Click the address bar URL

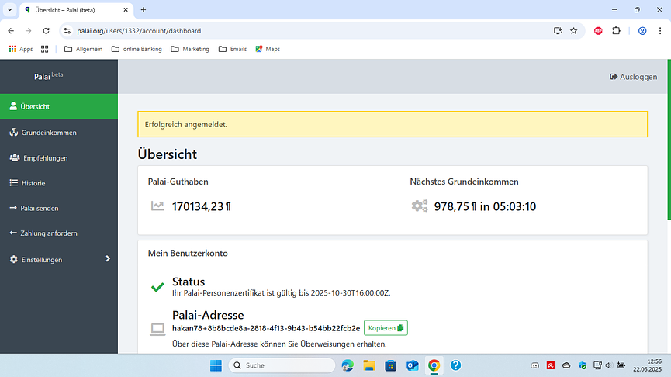point(139,31)
